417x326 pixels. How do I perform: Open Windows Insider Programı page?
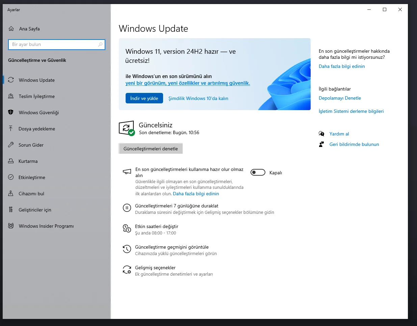click(56, 226)
